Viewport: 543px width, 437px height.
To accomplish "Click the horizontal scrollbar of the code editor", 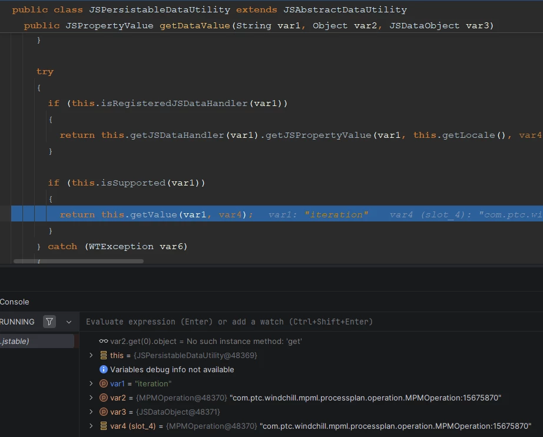I will coord(78,261).
